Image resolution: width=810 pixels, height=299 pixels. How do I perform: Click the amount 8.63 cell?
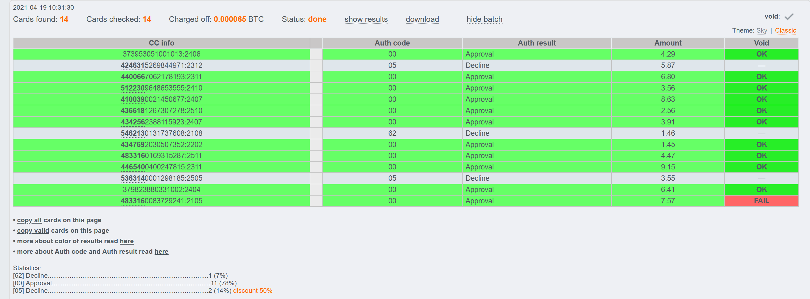(668, 99)
